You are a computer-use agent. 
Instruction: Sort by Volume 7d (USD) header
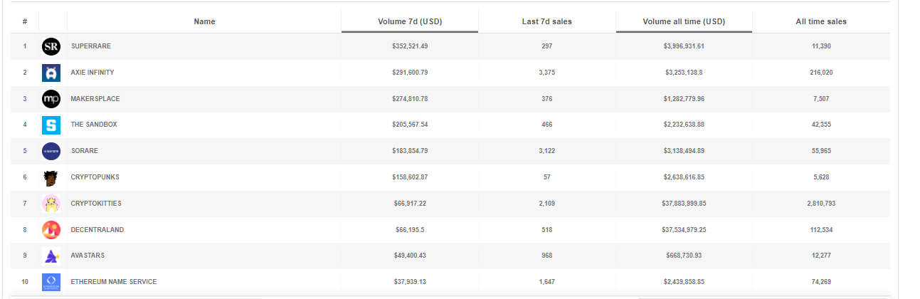pyautogui.click(x=410, y=21)
